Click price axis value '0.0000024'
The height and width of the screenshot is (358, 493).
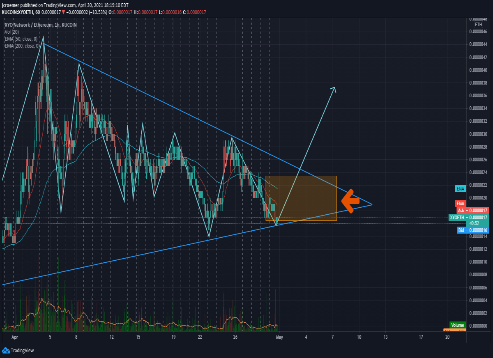tap(478, 172)
